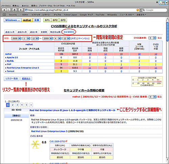Open the ヘルプ menu in the menu bar
Image resolution: width=169 pixels, height=164 pixels.
click(x=71, y=6)
